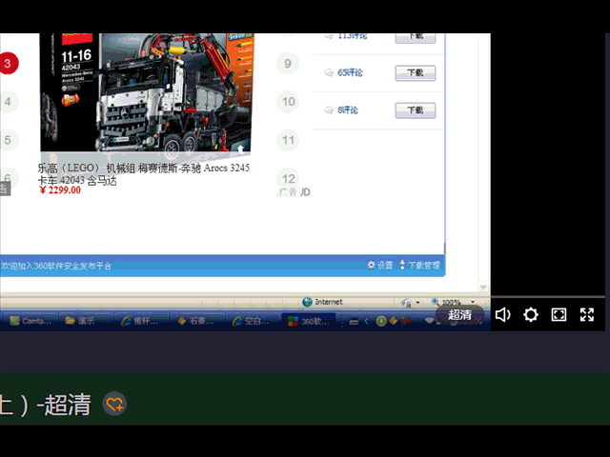Click the 广告 JD ad label

[x=295, y=192]
